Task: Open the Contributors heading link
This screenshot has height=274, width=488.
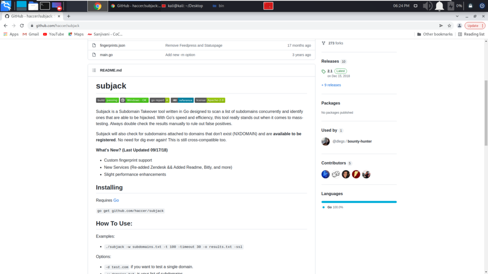Action: (x=333, y=163)
